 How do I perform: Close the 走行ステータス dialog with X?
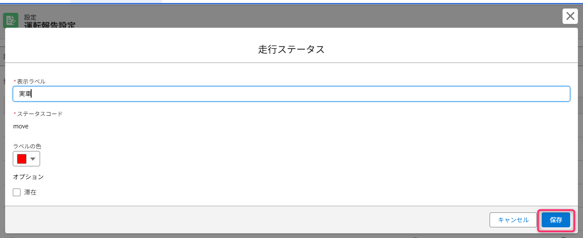tap(570, 16)
